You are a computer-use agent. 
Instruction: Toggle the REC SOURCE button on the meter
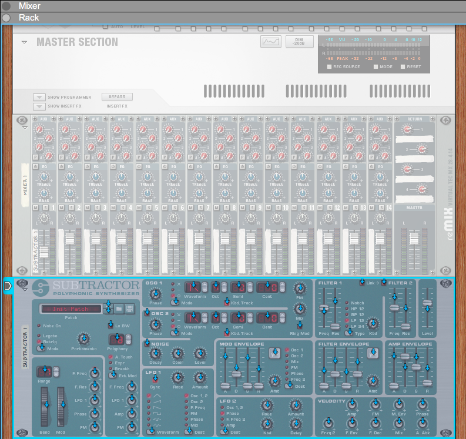329,67
